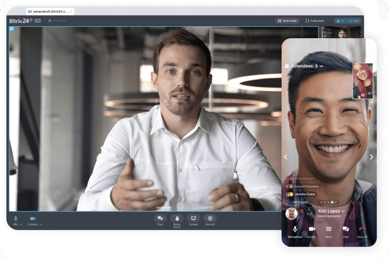Open the mobile Chat icon
The image size is (389, 259).
(346, 229)
